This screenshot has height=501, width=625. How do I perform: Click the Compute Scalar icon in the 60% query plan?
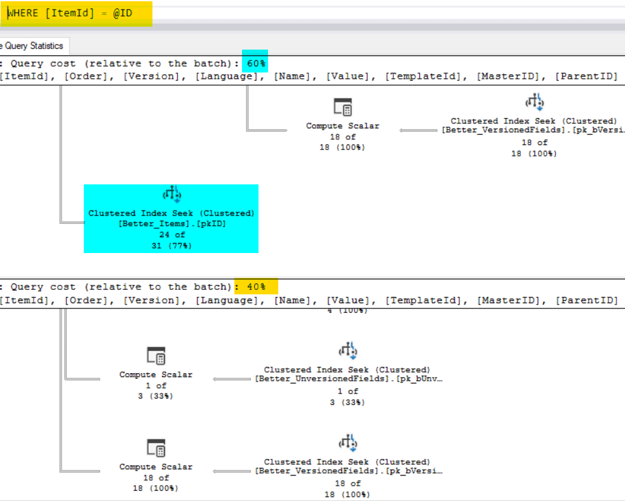click(x=342, y=107)
